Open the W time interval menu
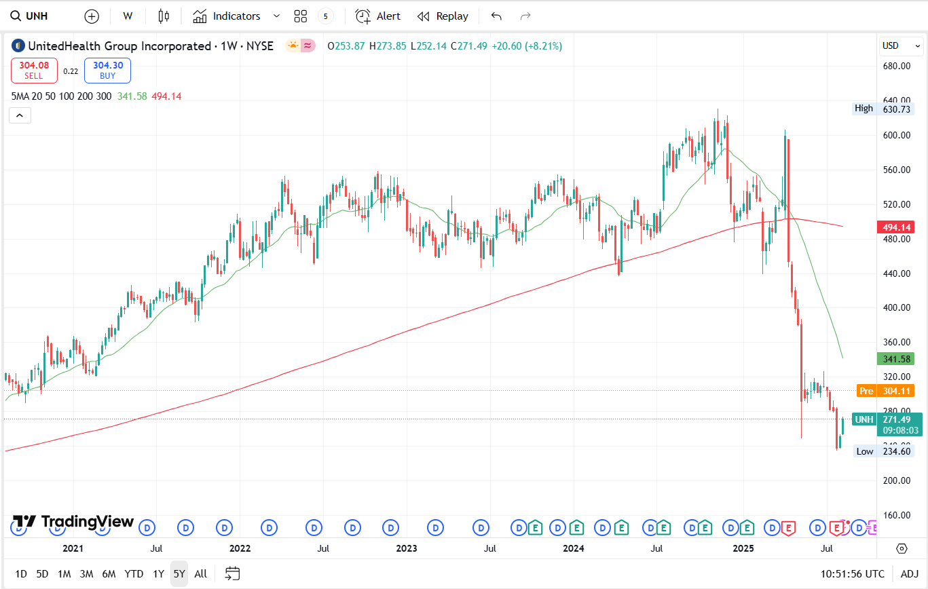Image resolution: width=928 pixels, height=589 pixels. [128, 16]
